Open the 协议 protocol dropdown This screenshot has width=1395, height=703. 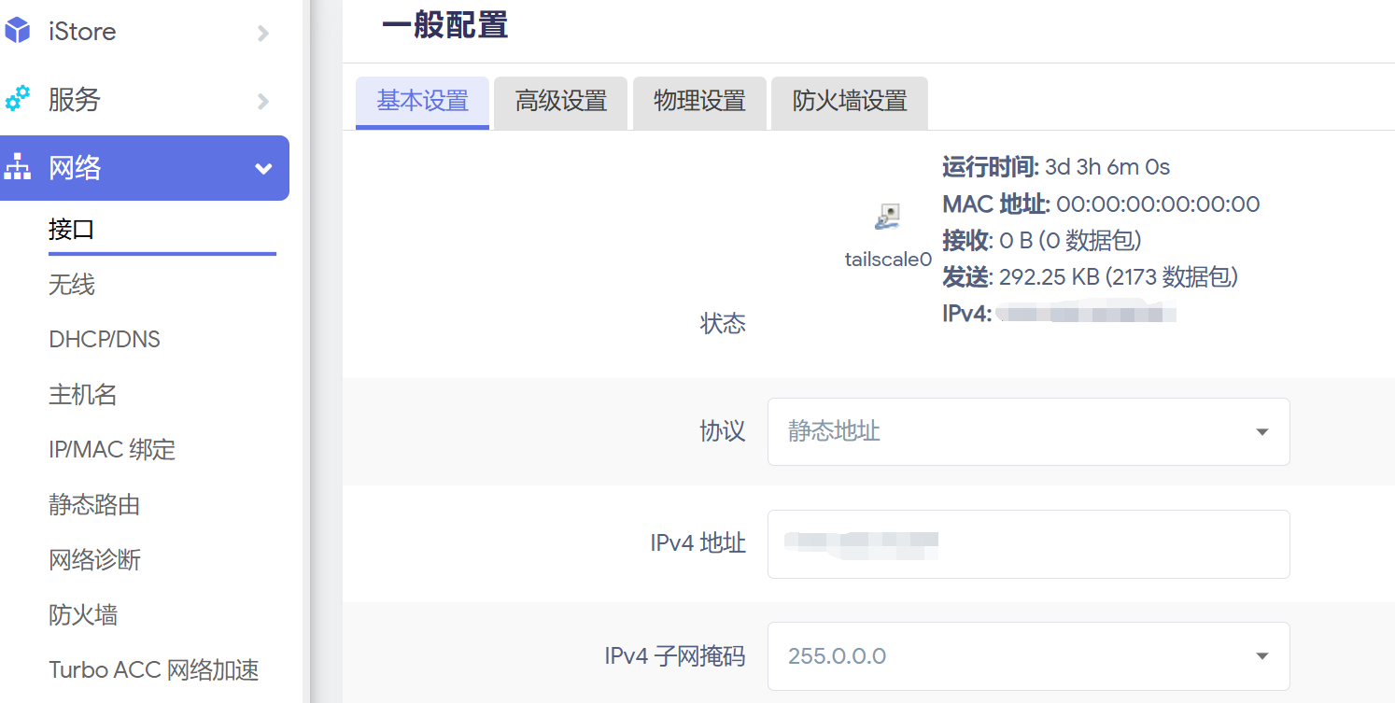click(1028, 431)
